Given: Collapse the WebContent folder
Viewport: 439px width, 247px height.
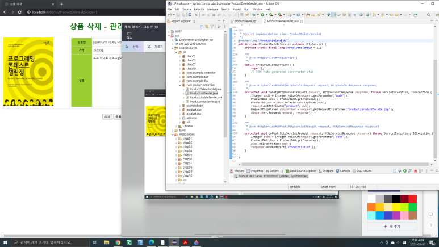Looking at the screenshot, I should [173, 135].
